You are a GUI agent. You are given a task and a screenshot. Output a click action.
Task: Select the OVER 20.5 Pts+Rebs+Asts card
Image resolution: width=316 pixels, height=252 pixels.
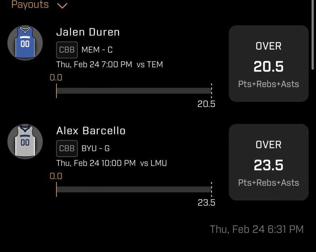(269, 63)
